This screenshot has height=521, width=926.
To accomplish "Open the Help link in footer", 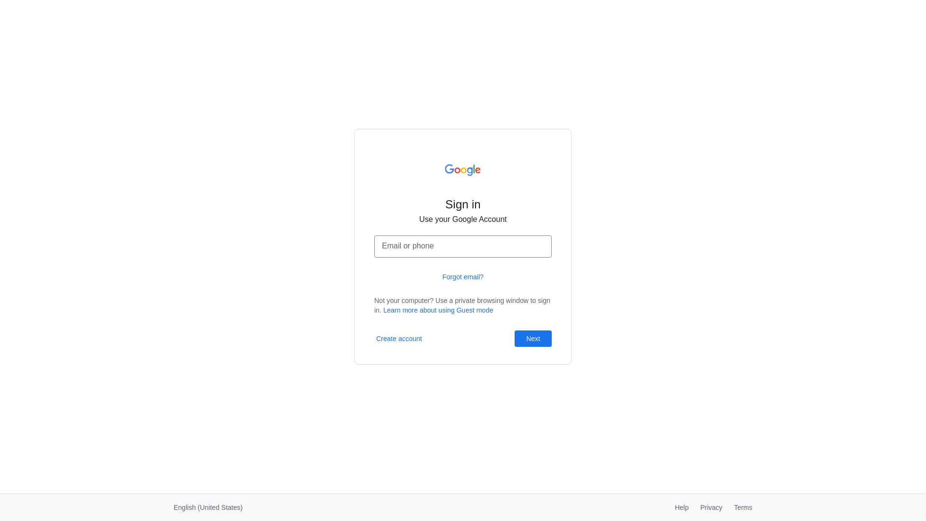I will (681, 507).
